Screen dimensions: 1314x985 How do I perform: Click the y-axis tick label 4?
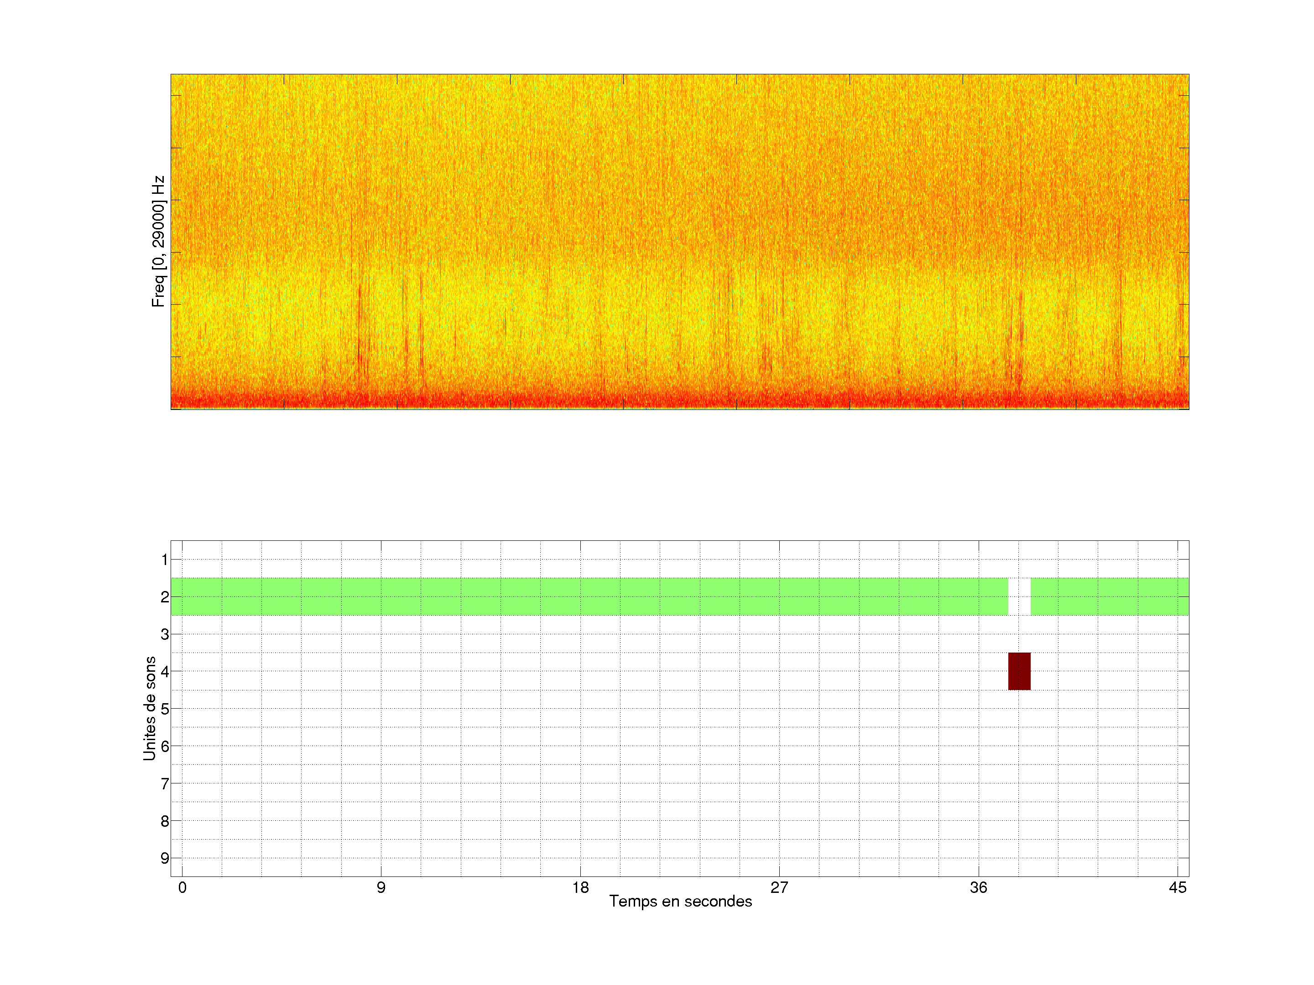pyautogui.click(x=165, y=672)
